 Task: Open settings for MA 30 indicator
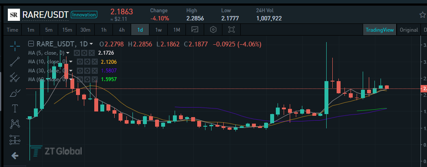click(87, 71)
